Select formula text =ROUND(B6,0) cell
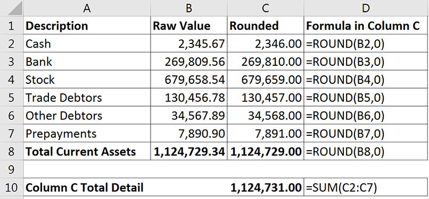 (x=366, y=116)
